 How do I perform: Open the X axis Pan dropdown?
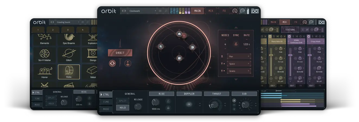(239, 57)
